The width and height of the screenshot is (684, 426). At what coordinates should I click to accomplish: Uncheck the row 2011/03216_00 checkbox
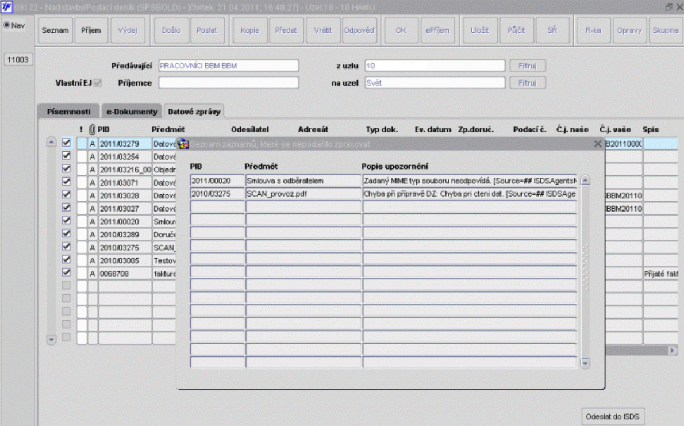66,168
